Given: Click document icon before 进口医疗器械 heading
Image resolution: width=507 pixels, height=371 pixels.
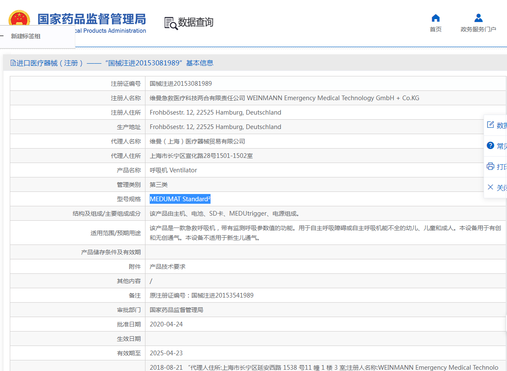Looking at the screenshot, I should coord(13,63).
